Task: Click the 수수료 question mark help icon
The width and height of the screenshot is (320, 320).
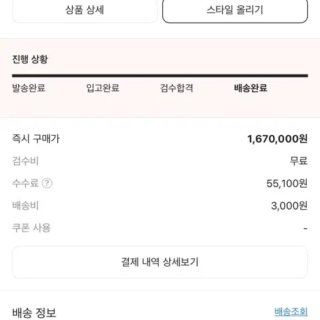Action: 47,183
